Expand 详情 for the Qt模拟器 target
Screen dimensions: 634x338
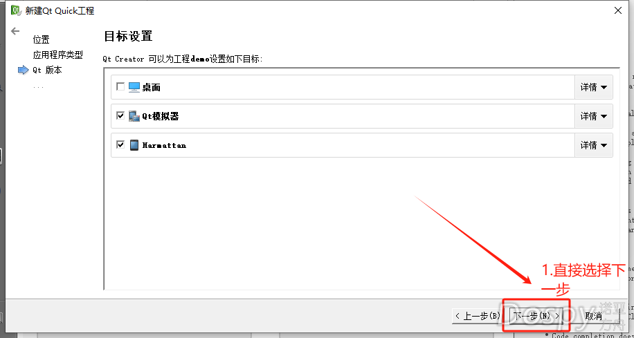click(x=594, y=116)
